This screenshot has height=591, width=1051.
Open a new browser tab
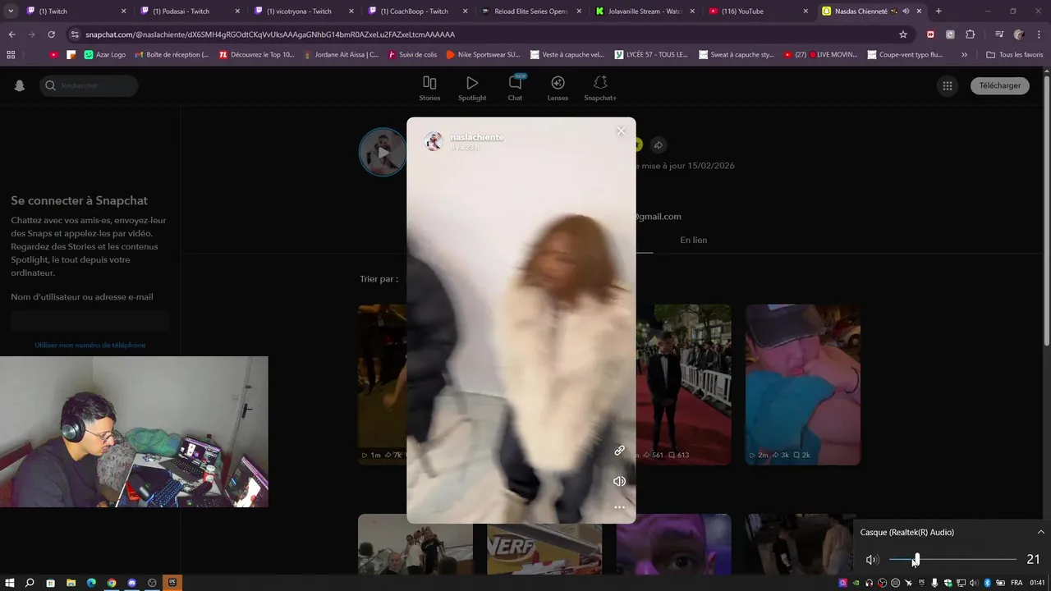coord(939,11)
